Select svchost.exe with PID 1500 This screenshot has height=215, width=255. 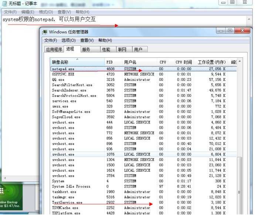[143, 165]
